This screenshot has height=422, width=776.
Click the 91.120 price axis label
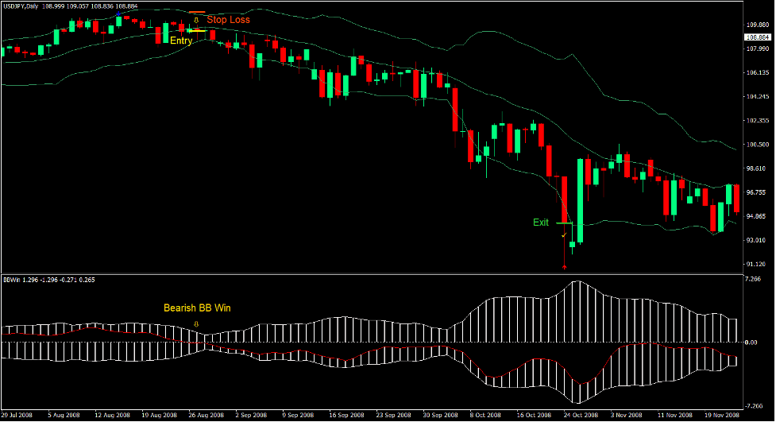pos(757,265)
